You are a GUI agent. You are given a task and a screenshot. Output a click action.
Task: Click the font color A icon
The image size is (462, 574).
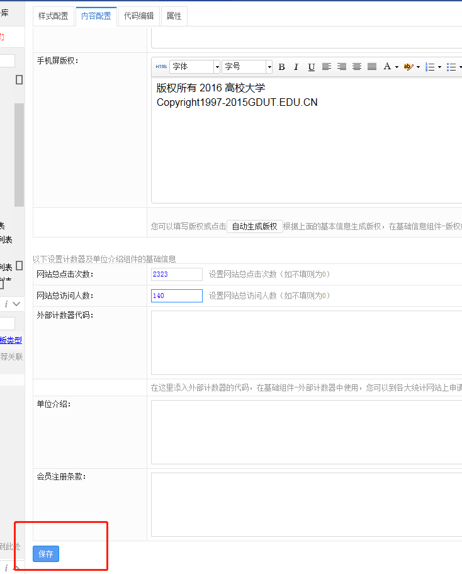click(x=387, y=67)
